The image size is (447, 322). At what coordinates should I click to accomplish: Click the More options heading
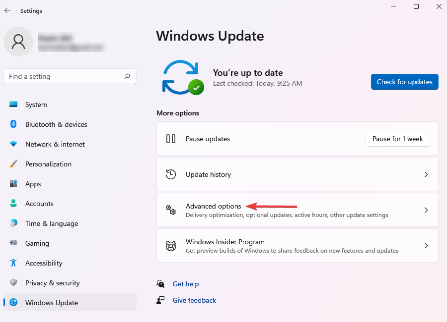(178, 113)
